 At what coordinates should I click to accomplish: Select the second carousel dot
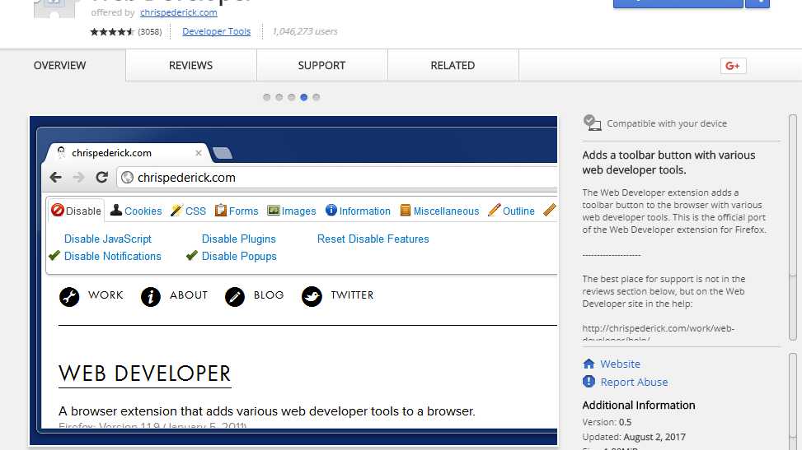279,97
